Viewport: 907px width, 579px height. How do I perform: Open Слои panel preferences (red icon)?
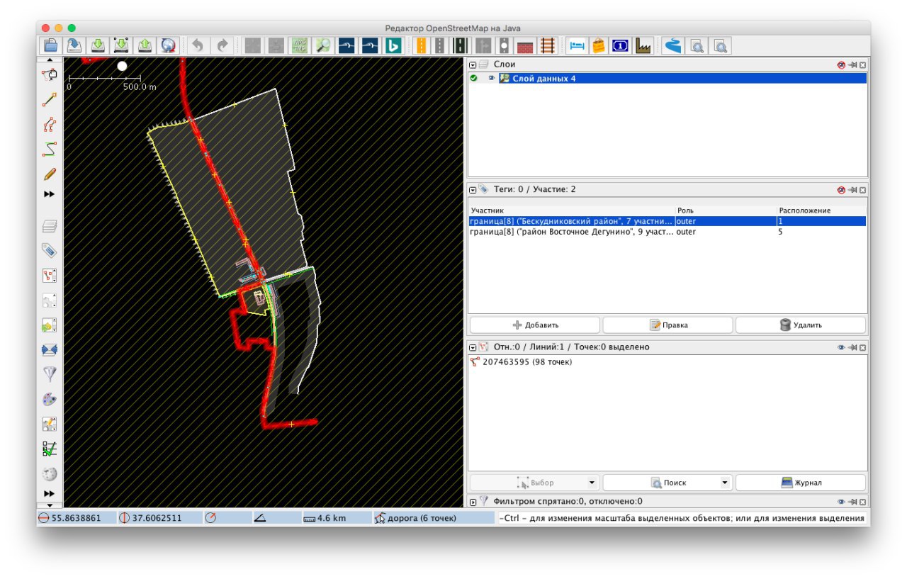pos(841,64)
